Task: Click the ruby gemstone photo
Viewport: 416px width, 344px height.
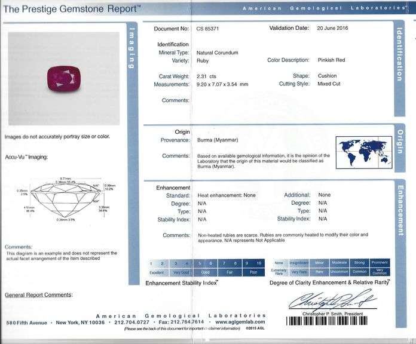Action: click(x=64, y=78)
